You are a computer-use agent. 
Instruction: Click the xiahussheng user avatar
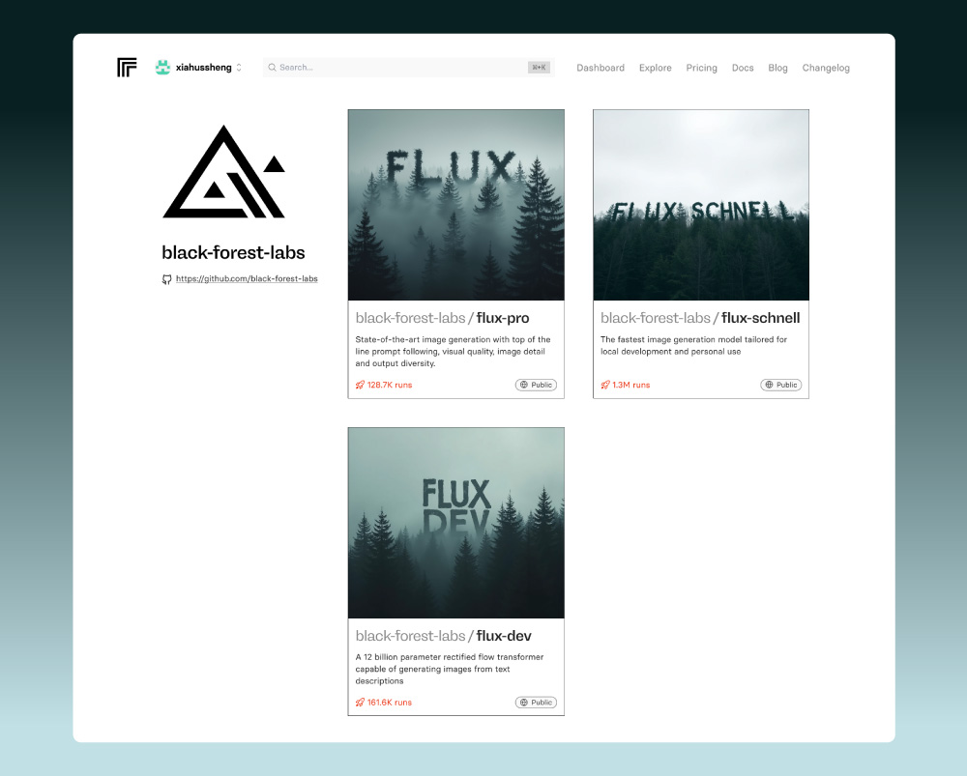click(x=162, y=68)
